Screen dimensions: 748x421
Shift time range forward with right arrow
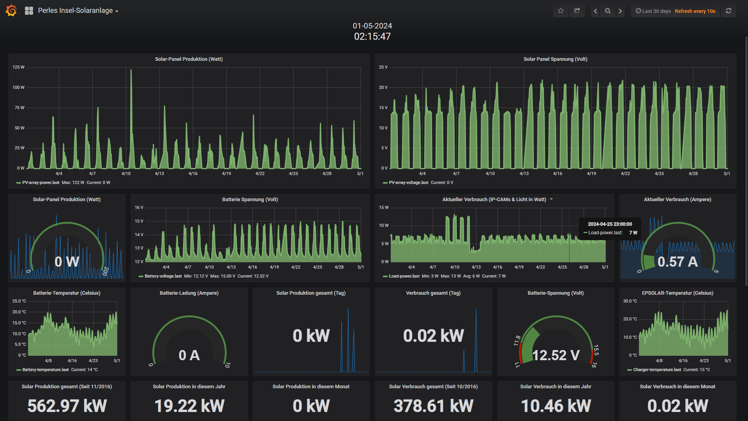coord(620,11)
